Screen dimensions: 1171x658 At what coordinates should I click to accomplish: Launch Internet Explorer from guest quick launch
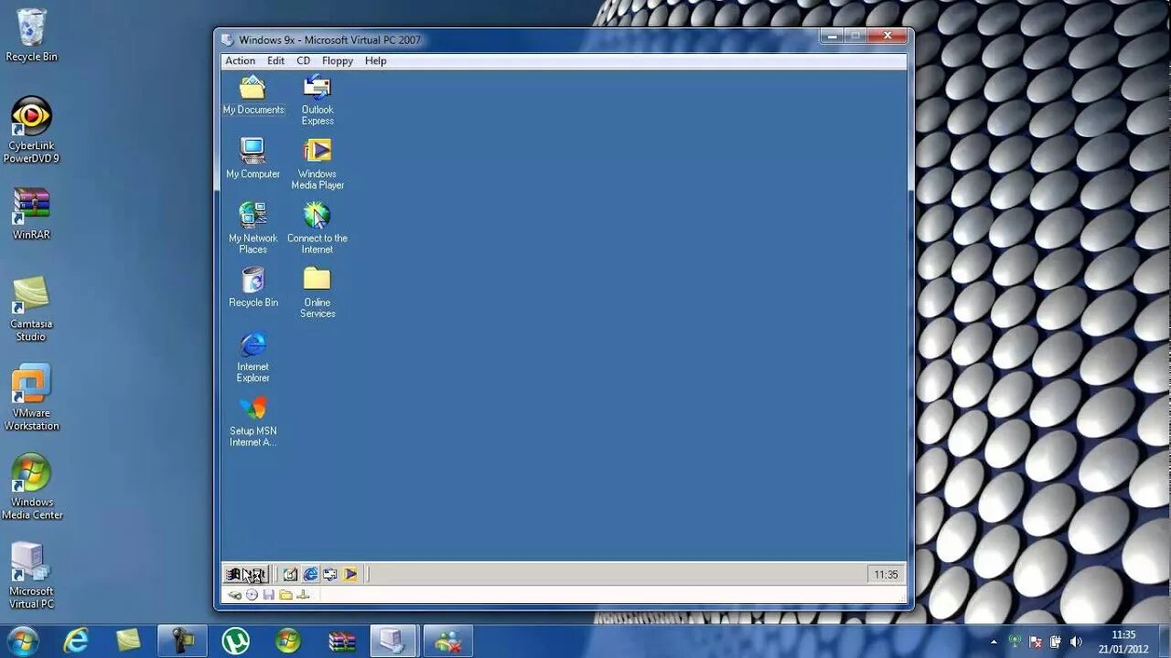pyautogui.click(x=310, y=574)
